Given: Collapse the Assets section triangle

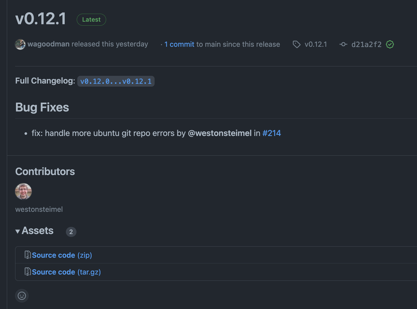Looking at the screenshot, I should [x=18, y=231].
